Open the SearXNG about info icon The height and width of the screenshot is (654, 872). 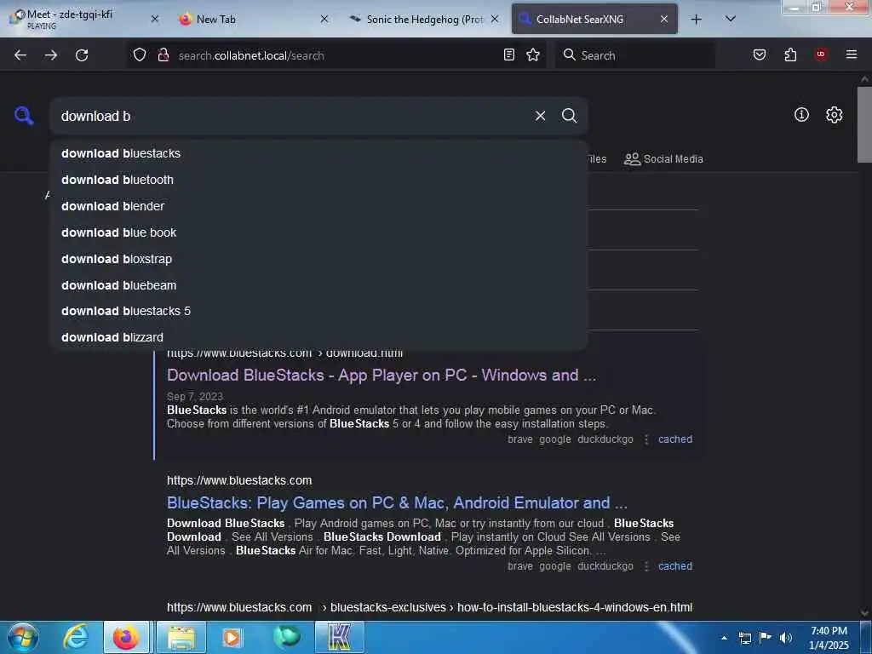pos(801,115)
